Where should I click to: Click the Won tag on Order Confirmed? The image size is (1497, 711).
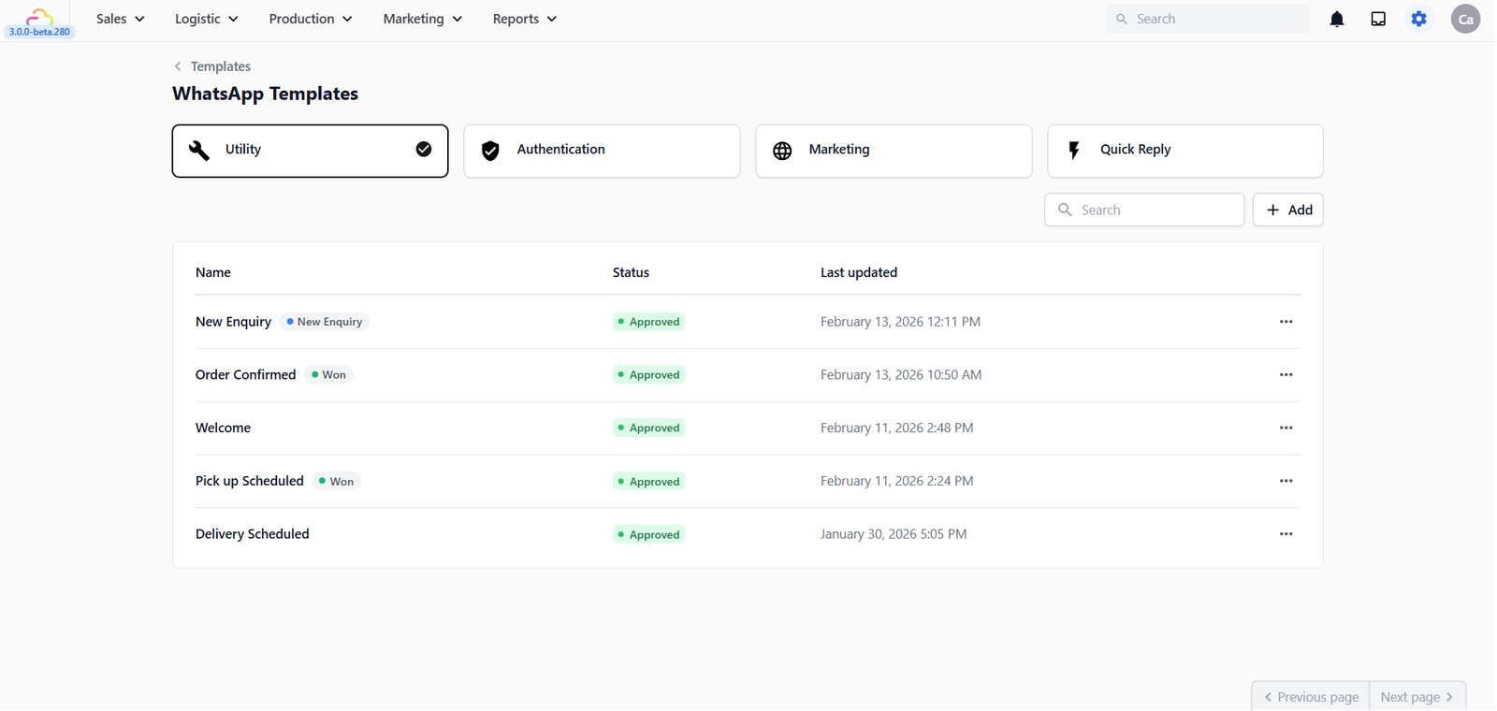pos(328,375)
